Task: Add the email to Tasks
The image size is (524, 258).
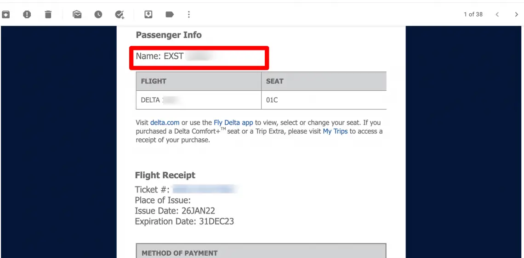Action: click(x=120, y=14)
